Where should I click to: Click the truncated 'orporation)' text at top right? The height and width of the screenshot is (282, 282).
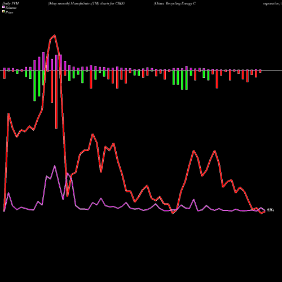(271, 3)
